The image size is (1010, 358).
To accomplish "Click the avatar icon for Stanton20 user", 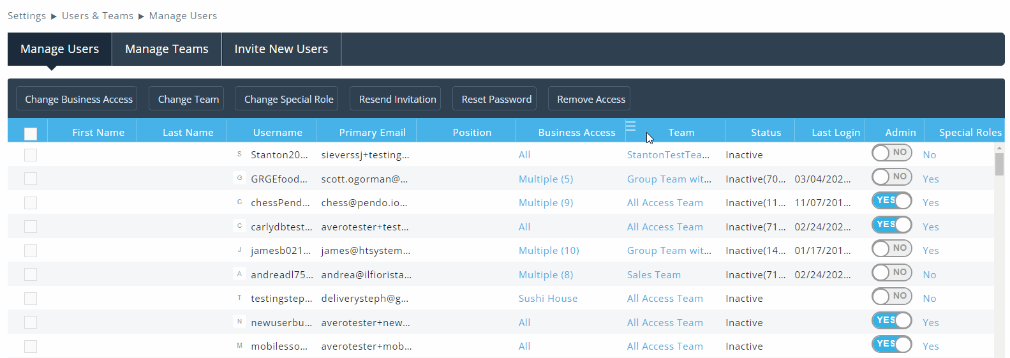I will [x=239, y=154].
